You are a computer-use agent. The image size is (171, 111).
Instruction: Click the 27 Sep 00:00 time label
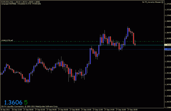[28, 110]
